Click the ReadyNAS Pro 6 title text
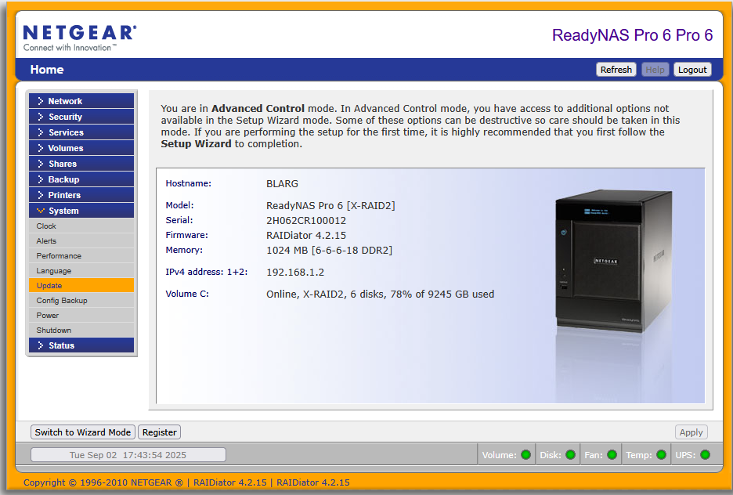Viewport: 733px width, 495px height. coord(632,35)
